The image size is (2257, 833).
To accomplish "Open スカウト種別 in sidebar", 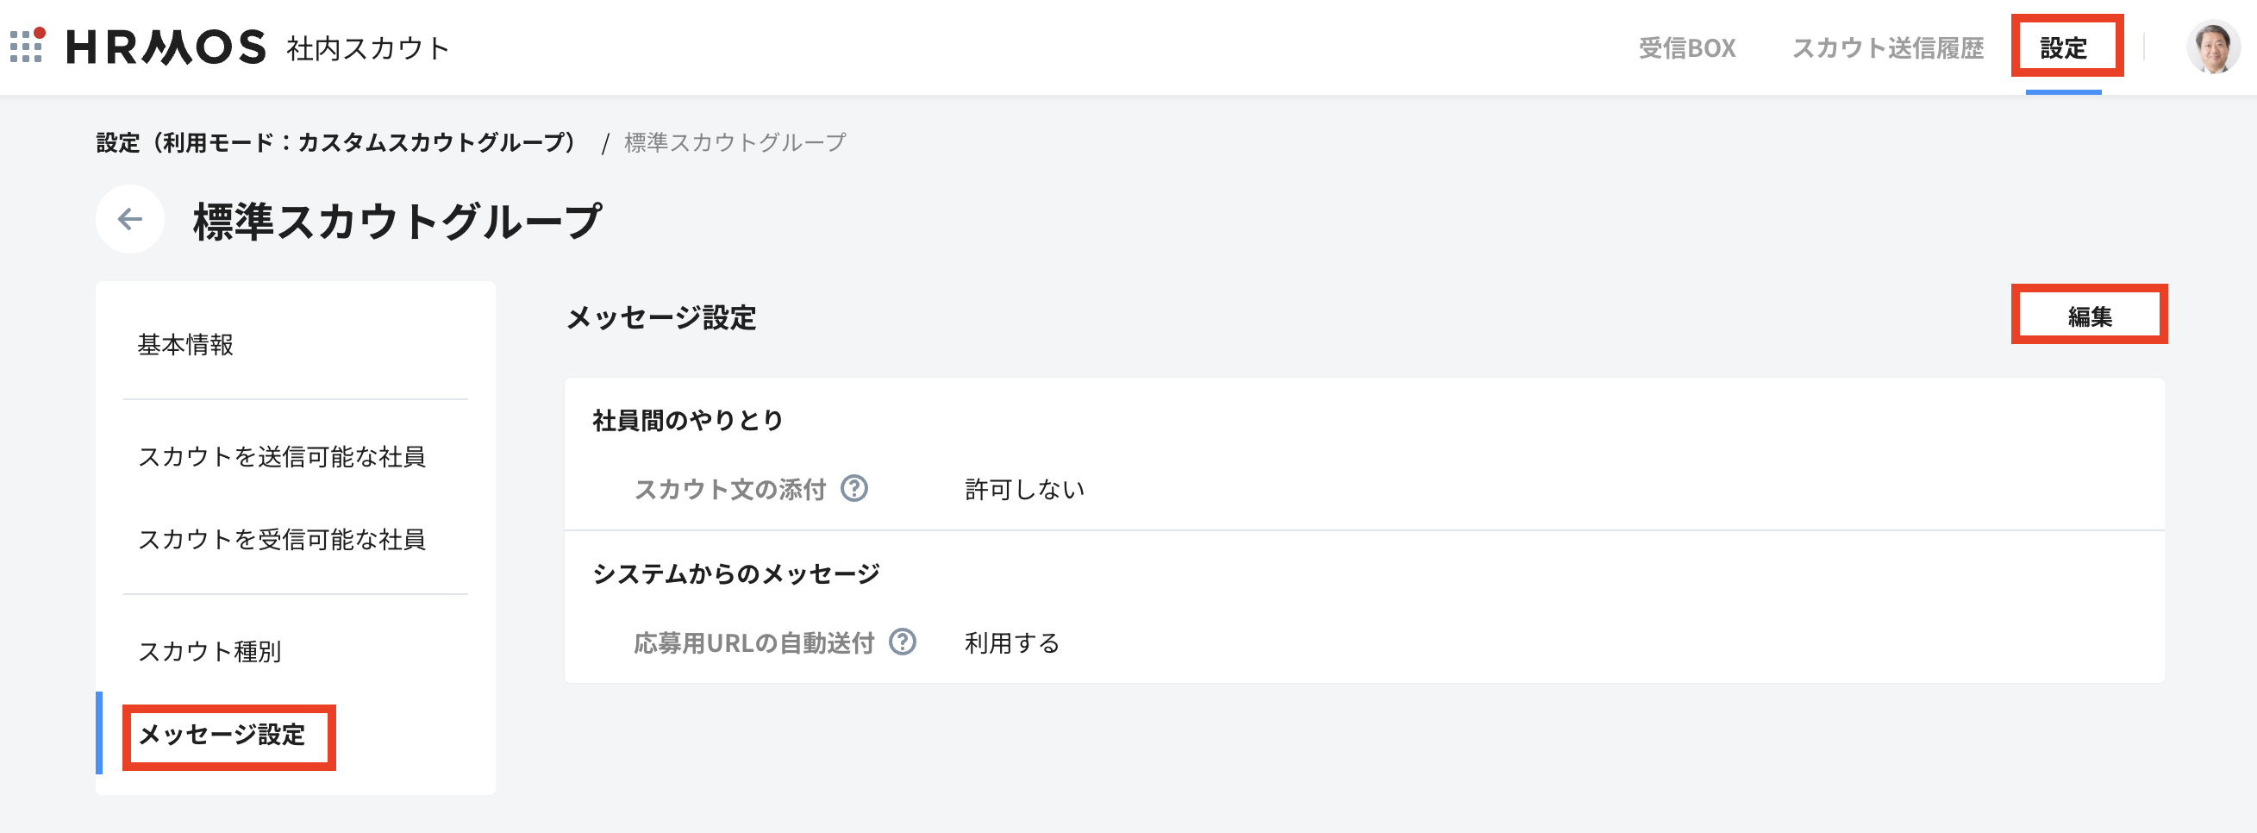I will click(209, 652).
